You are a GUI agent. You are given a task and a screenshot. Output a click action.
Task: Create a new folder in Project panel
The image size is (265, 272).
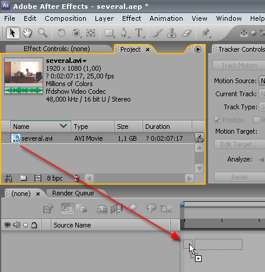(x=24, y=178)
